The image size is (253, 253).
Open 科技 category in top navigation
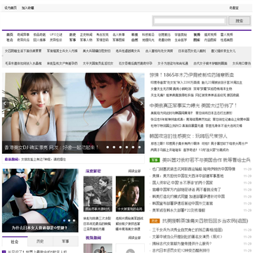(x=134, y=34)
